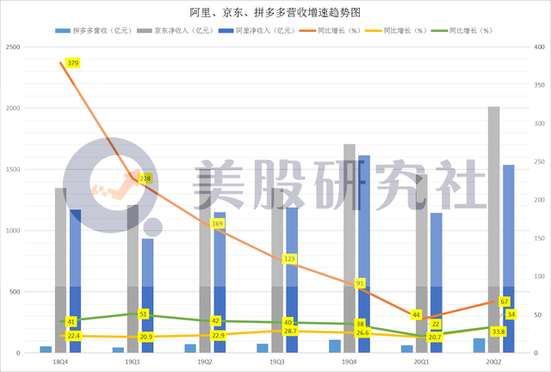Click the dark blue 阿里 bar for 20Q2
Screen dimensions: 551x372
point(509,259)
